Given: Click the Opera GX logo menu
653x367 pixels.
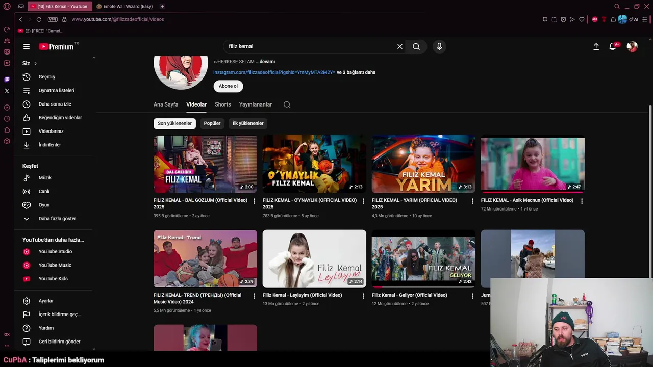Looking at the screenshot, I should click(7, 6).
